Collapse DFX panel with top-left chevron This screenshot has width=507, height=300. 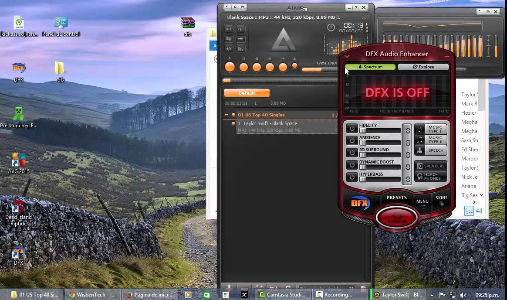(347, 56)
